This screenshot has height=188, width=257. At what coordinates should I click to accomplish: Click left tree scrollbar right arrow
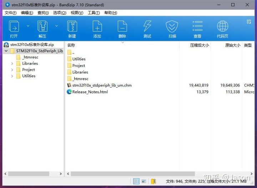(61, 174)
